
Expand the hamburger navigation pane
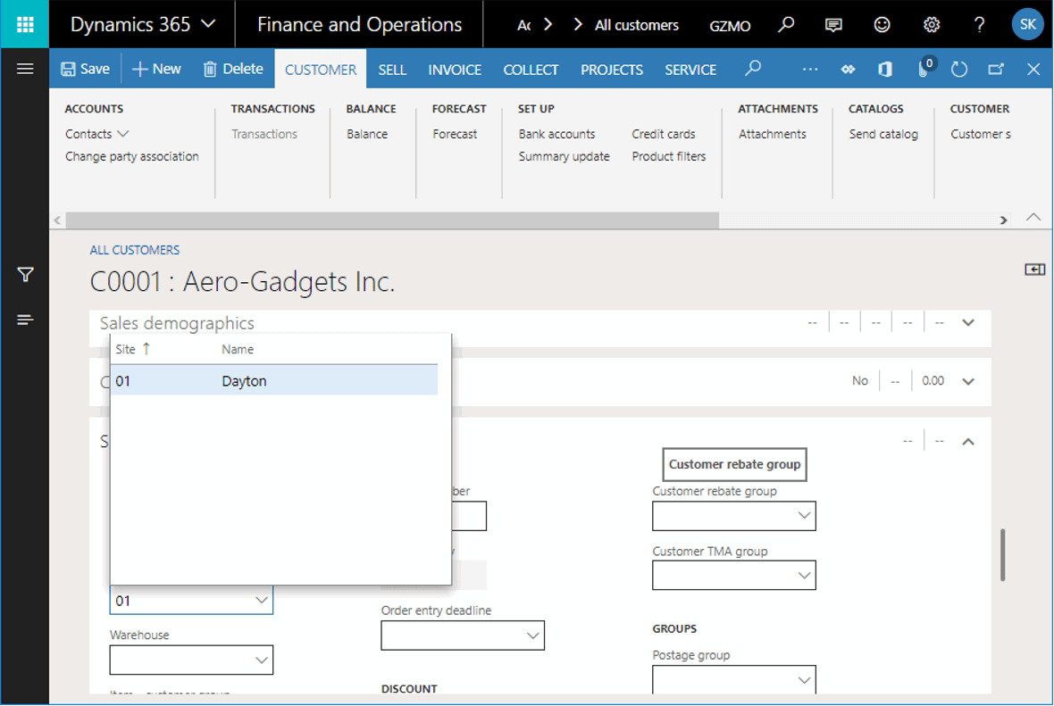(x=25, y=69)
